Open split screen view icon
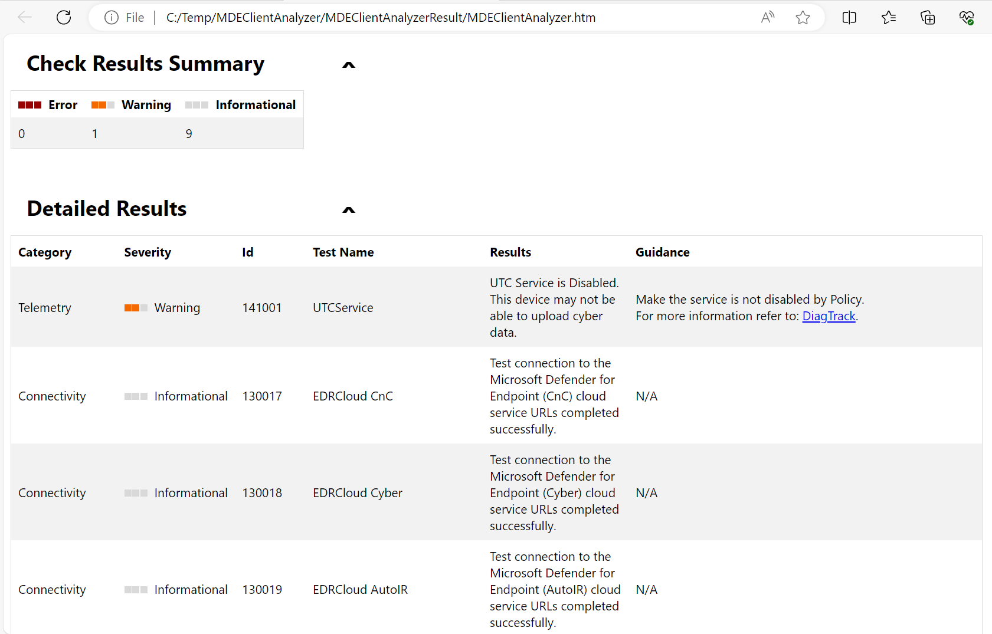The width and height of the screenshot is (992, 634). (849, 18)
